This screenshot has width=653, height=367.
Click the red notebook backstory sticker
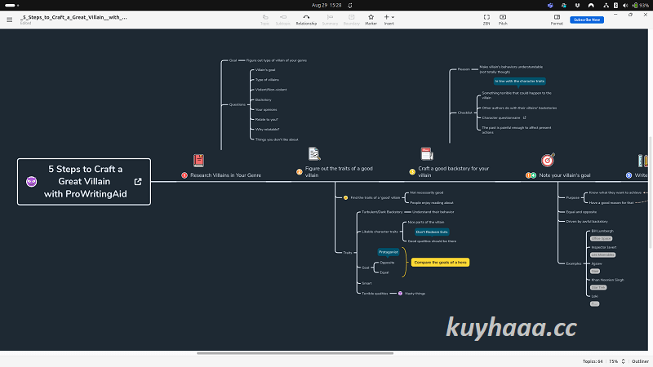(427, 153)
